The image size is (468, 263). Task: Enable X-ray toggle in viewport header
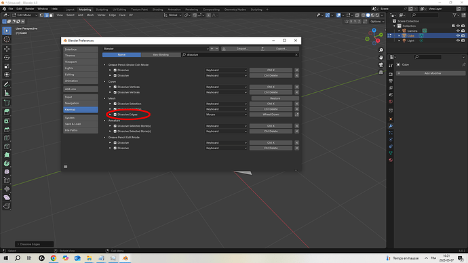(x=357, y=15)
